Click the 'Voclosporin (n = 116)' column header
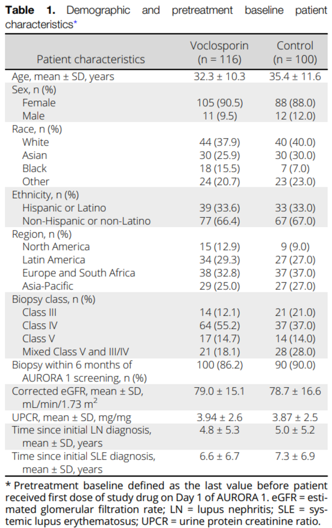The image size is (332, 528). [x=219, y=52]
